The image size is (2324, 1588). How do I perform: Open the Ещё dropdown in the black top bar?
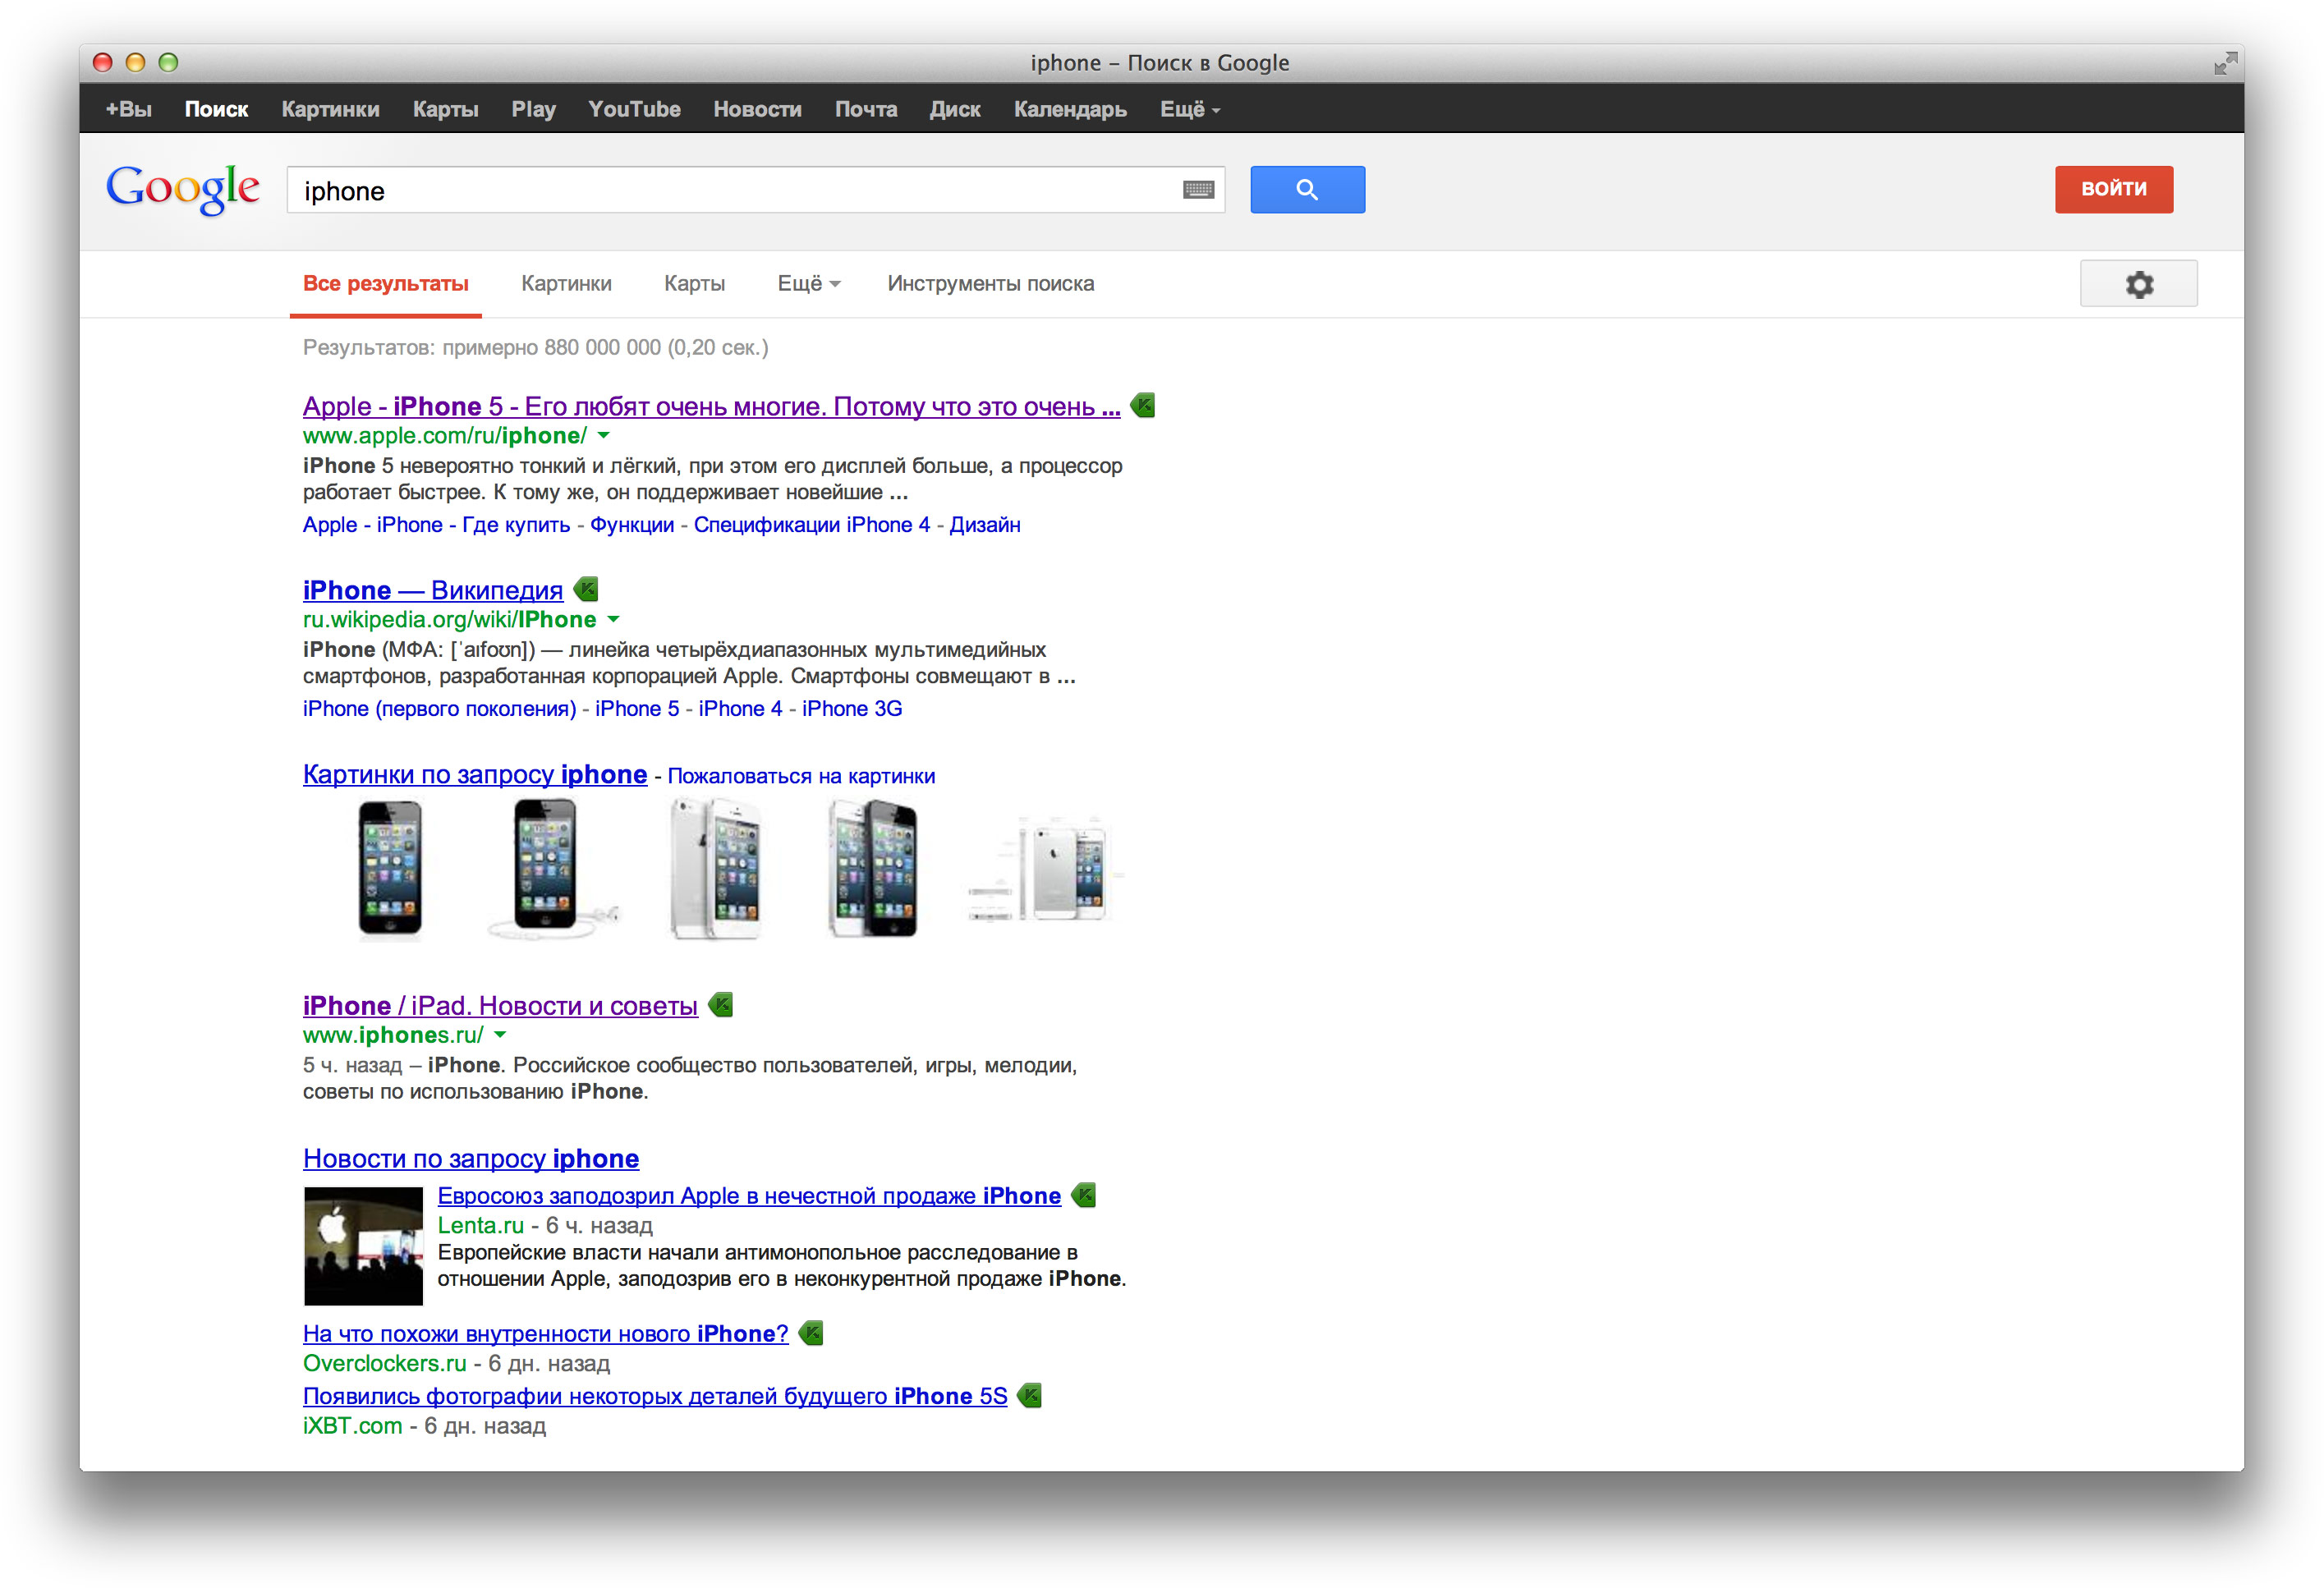pyautogui.click(x=1189, y=110)
